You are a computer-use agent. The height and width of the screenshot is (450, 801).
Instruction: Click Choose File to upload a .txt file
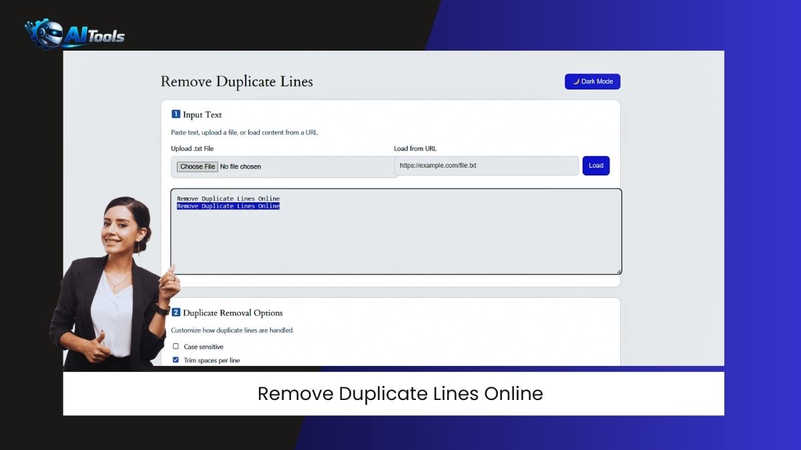tap(196, 166)
